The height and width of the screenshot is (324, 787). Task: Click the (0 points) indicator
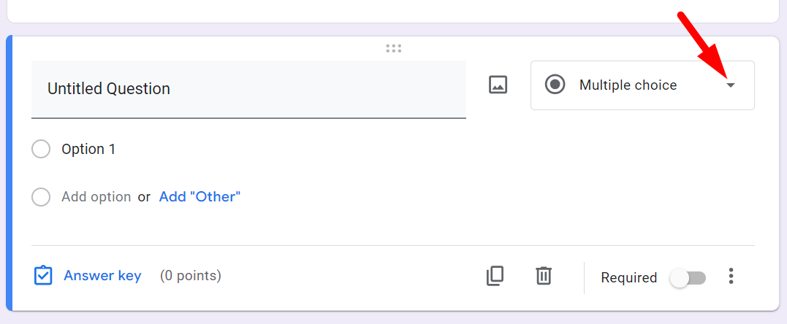(x=190, y=276)
